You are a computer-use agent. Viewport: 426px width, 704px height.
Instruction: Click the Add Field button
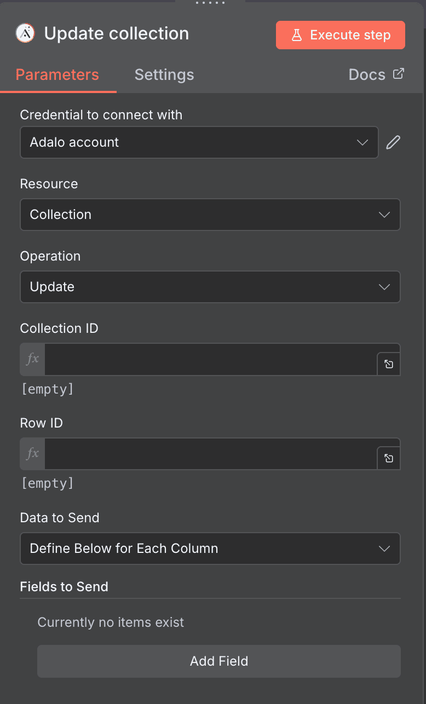218,661
